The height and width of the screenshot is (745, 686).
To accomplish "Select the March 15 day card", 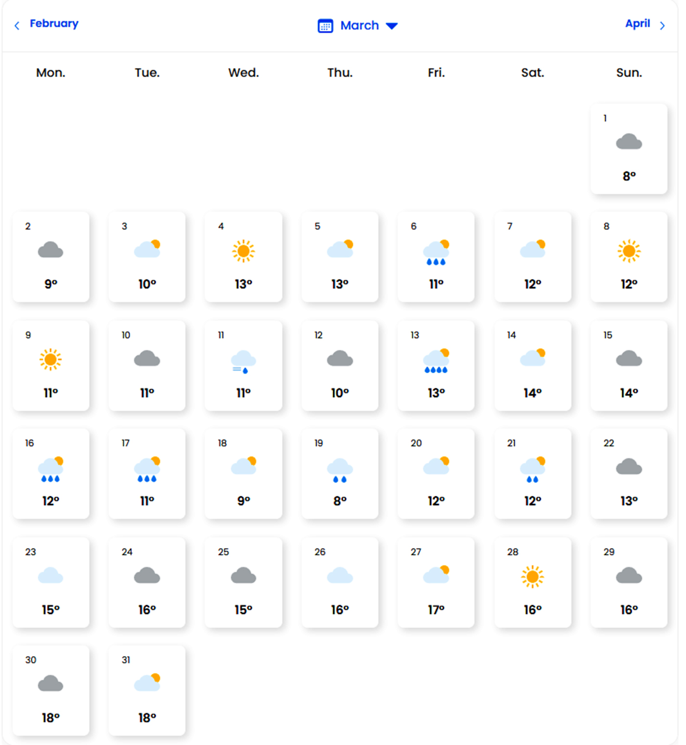I will coord(629,365).
